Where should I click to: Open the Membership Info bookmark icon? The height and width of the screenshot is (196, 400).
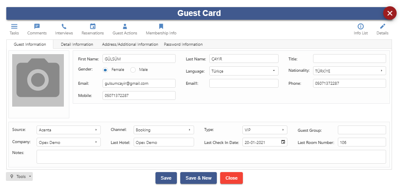click(x=161, y=26)
